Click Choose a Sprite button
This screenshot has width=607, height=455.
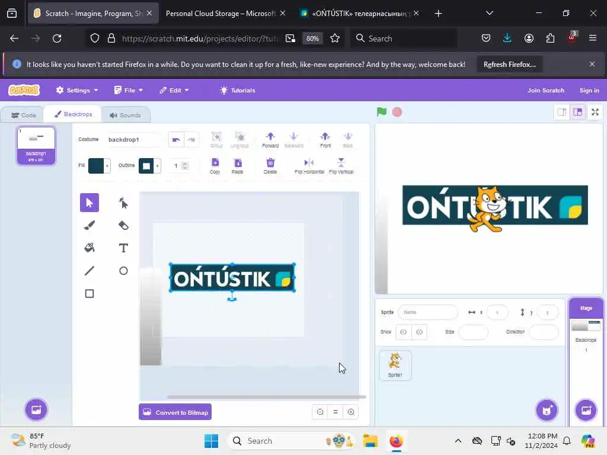pyautogui.click(x=547, y=410)
